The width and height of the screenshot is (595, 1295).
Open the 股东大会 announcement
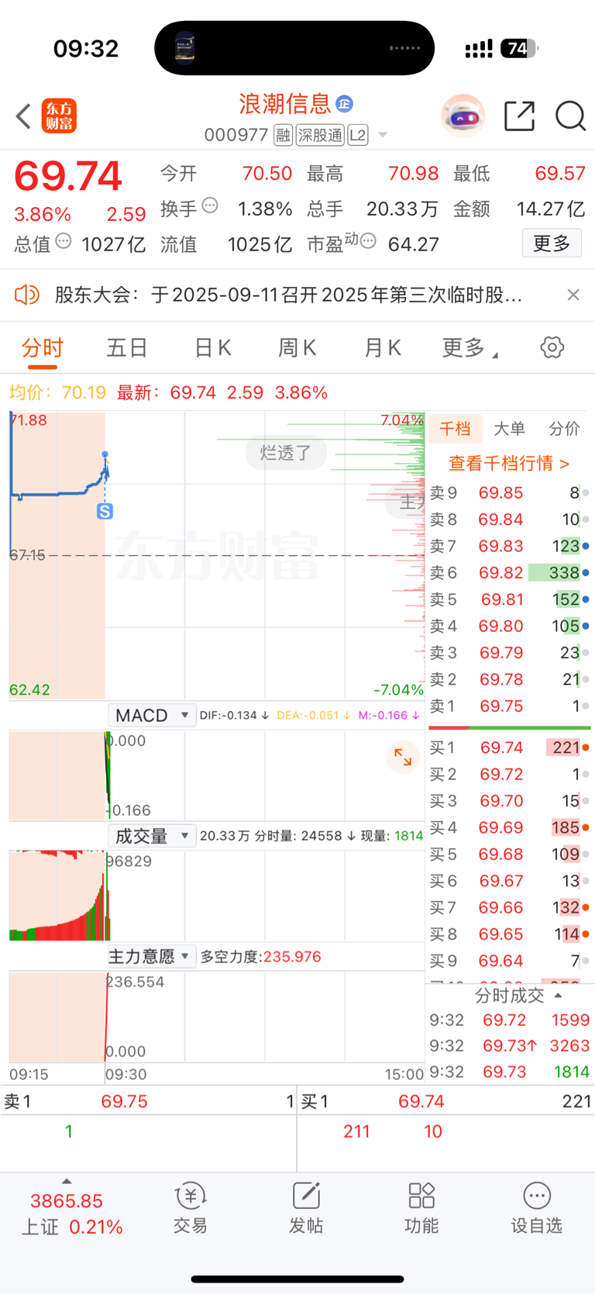pyautogui.click(x=288, y=295)
